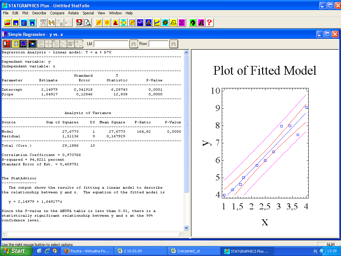
Task: Open the View menu
Action: click(101, 13)
